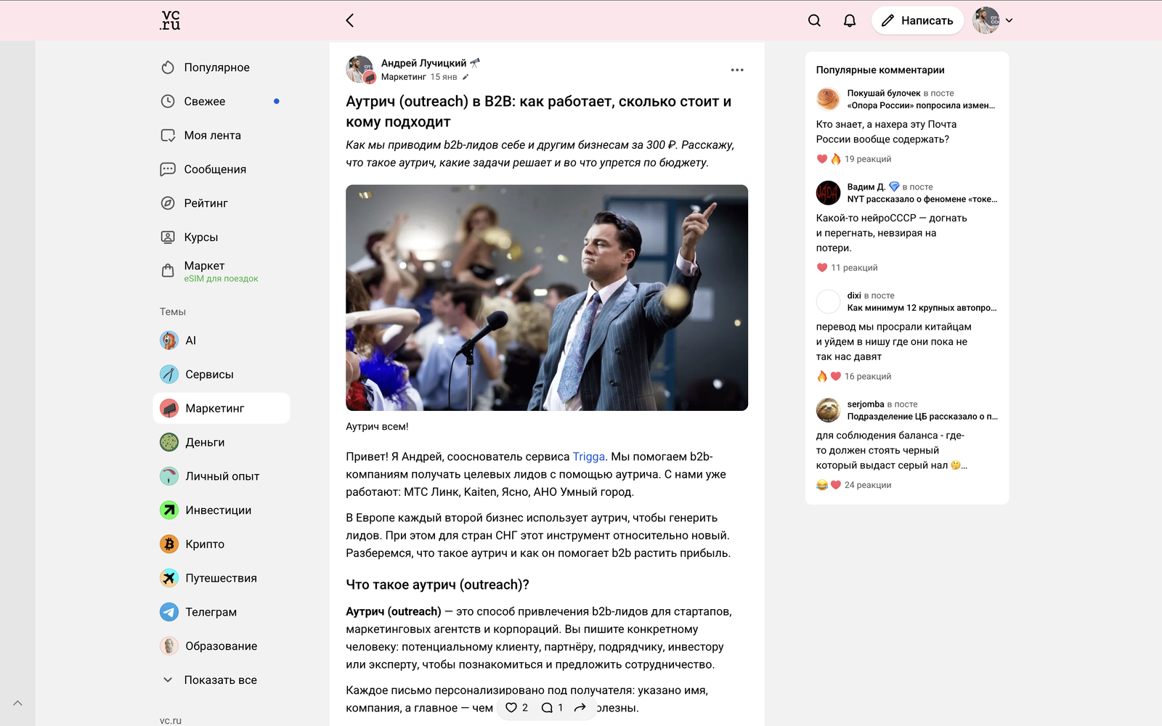View the 19 реакций reactions

(854, 159)
